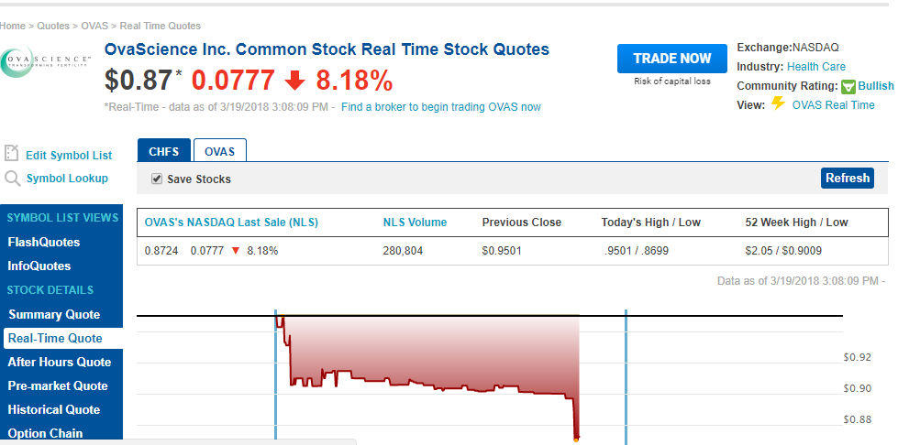Click Find a broker to begin trading link

pos(440,107)
